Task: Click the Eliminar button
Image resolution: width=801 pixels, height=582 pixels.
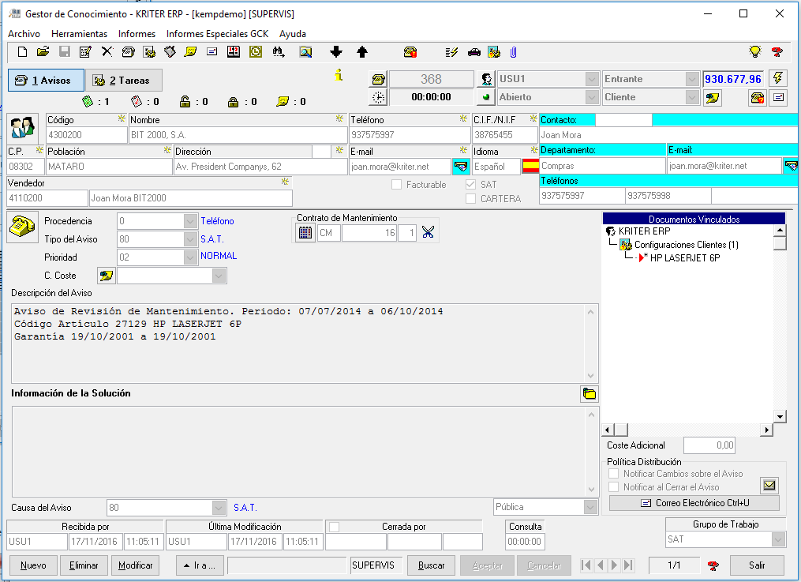Action: point(84,565)
